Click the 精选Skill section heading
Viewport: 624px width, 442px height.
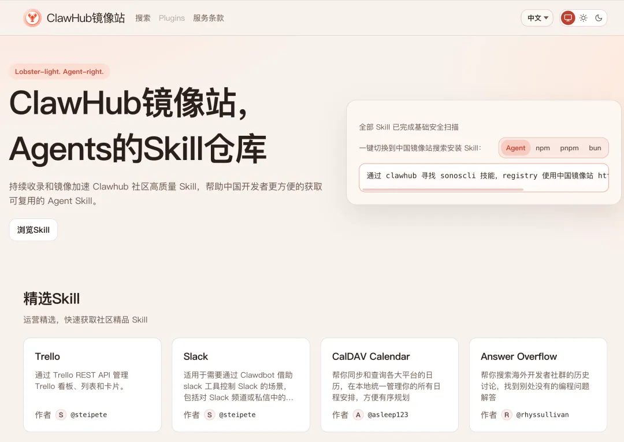click(52, 299)
